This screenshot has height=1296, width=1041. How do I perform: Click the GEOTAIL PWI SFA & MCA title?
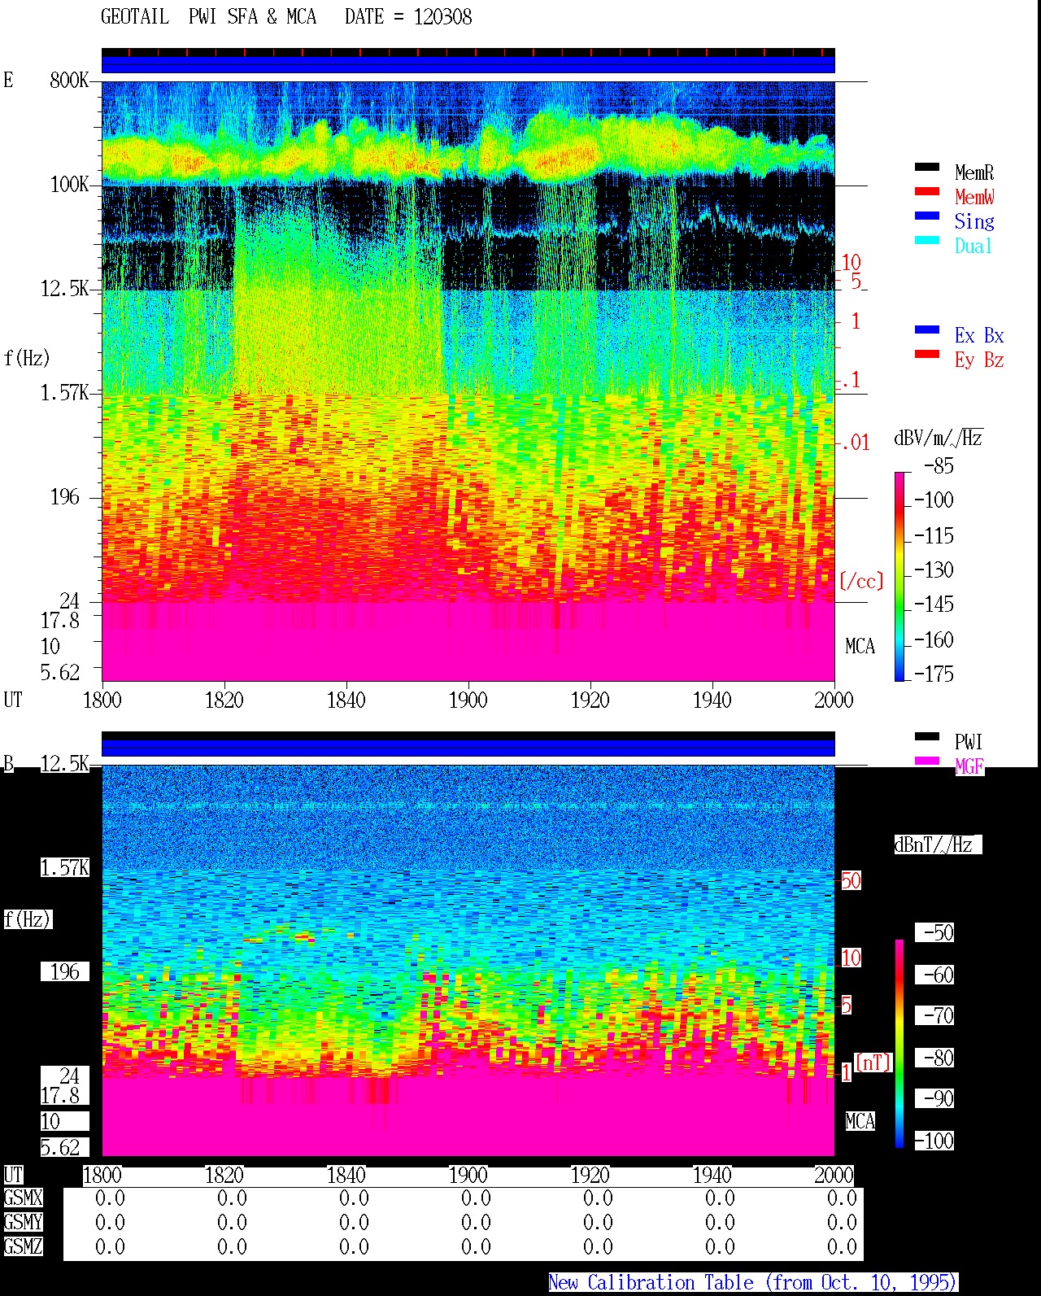[x=208, y=17]
